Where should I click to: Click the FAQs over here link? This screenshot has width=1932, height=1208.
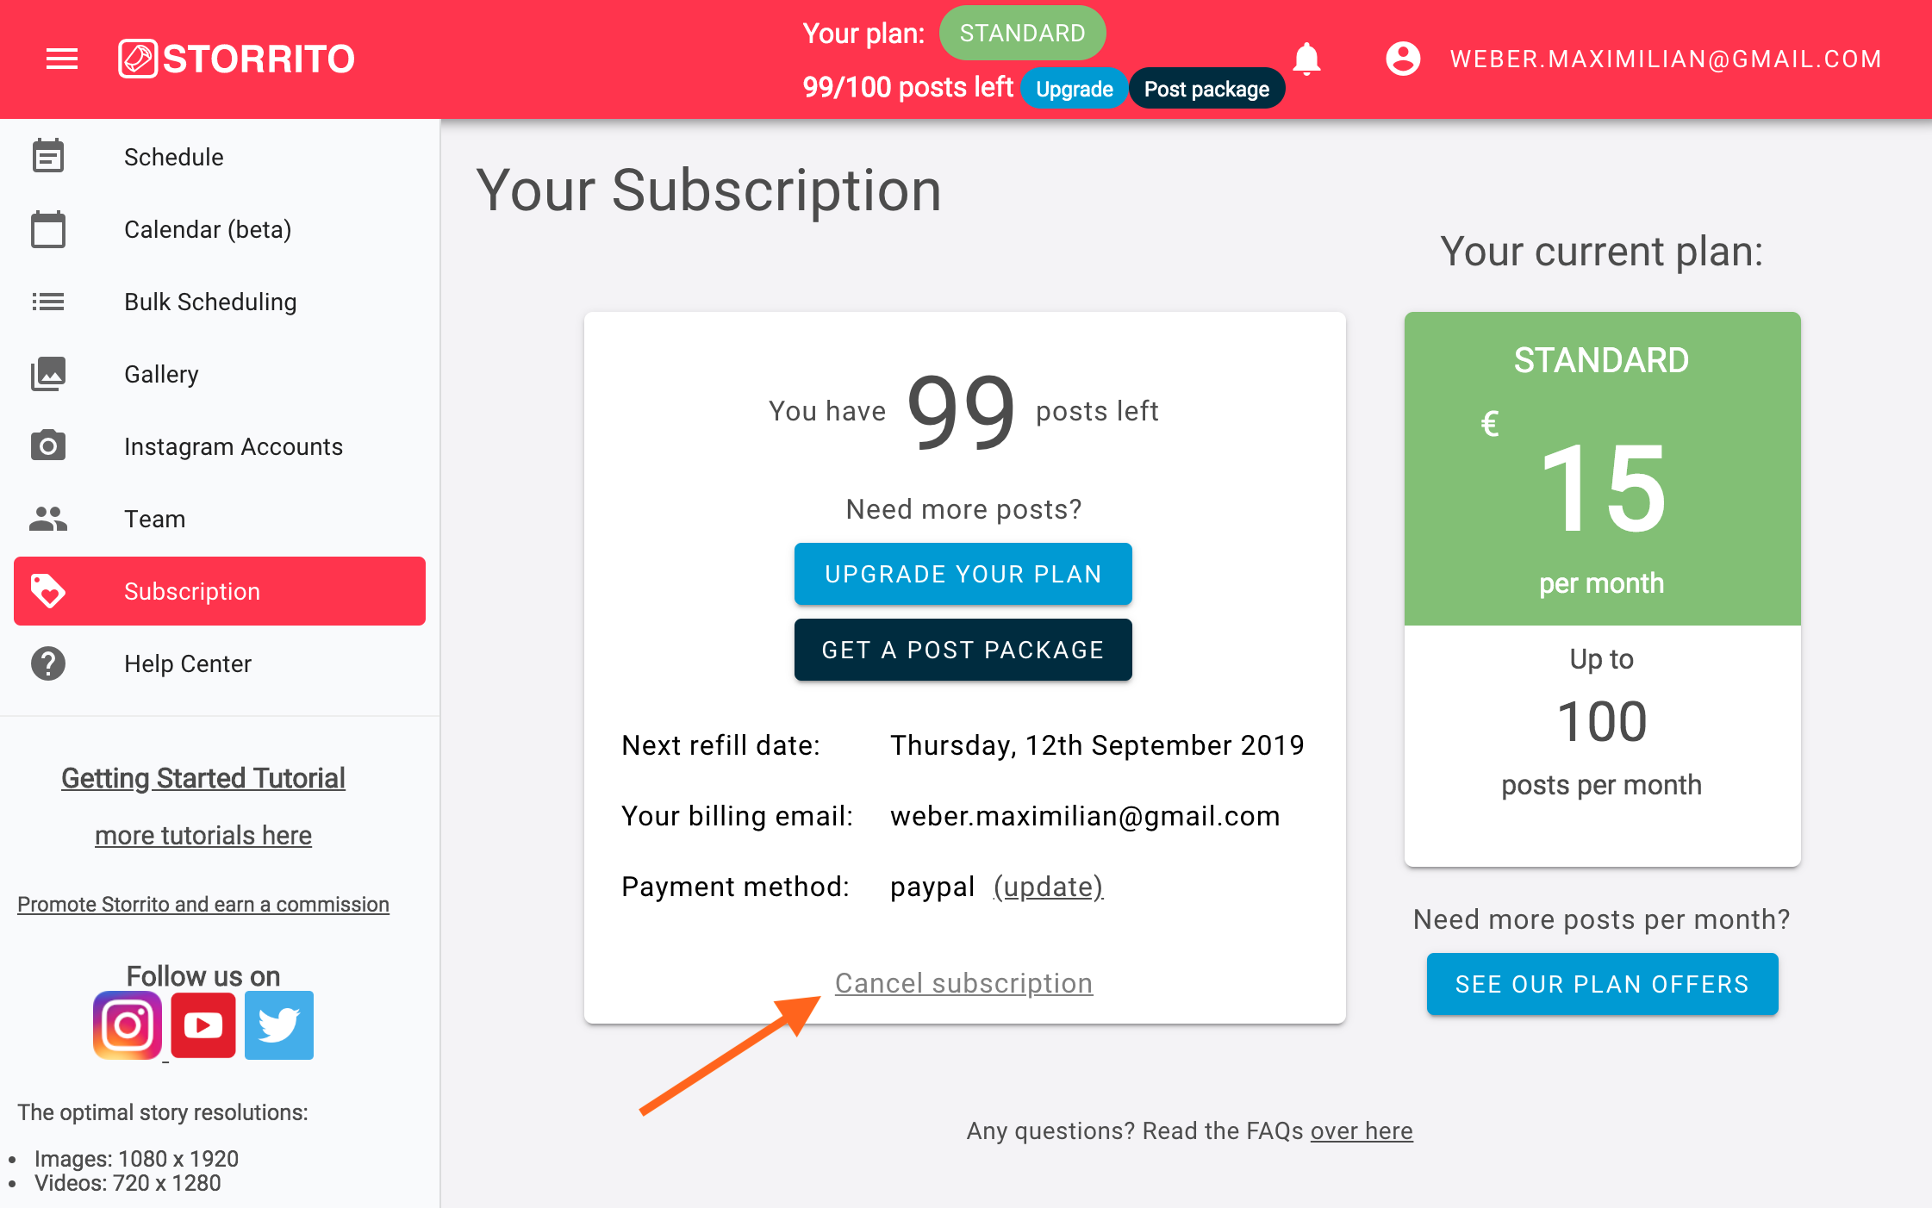pos(1362,1130)
